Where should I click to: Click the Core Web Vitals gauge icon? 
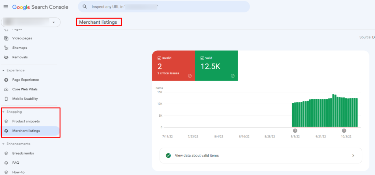7,89
